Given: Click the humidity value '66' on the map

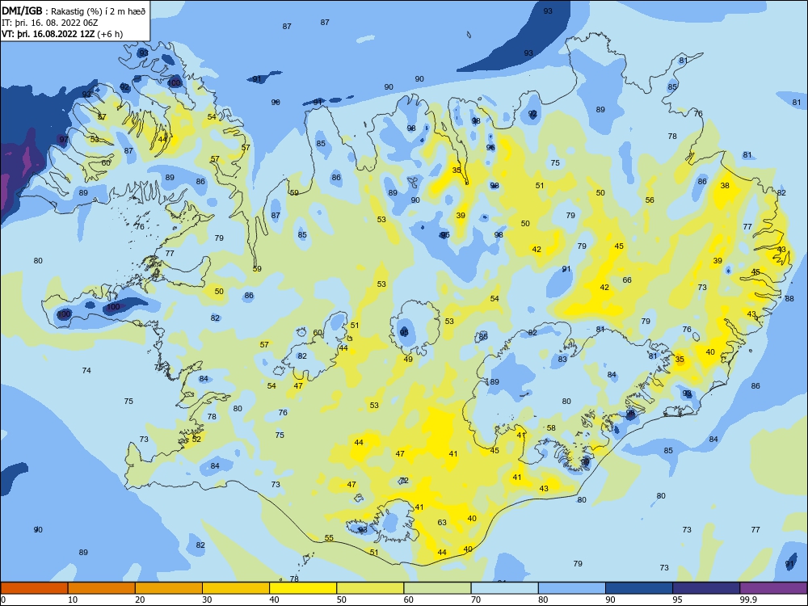Looking at the screenshot, I should pyautogui.click(x=627, y=280).
